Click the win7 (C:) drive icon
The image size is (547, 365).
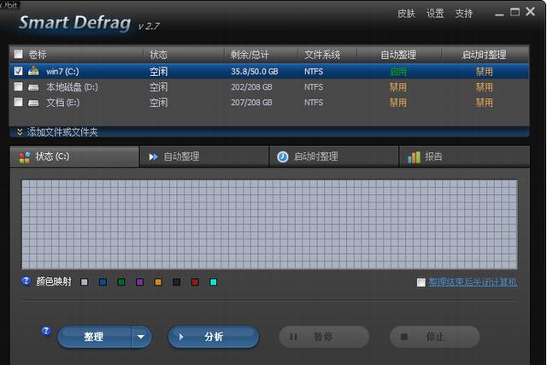(33, 71)
